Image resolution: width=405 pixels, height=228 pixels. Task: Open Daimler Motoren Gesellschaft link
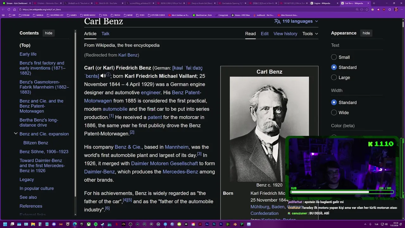[165, 163]
